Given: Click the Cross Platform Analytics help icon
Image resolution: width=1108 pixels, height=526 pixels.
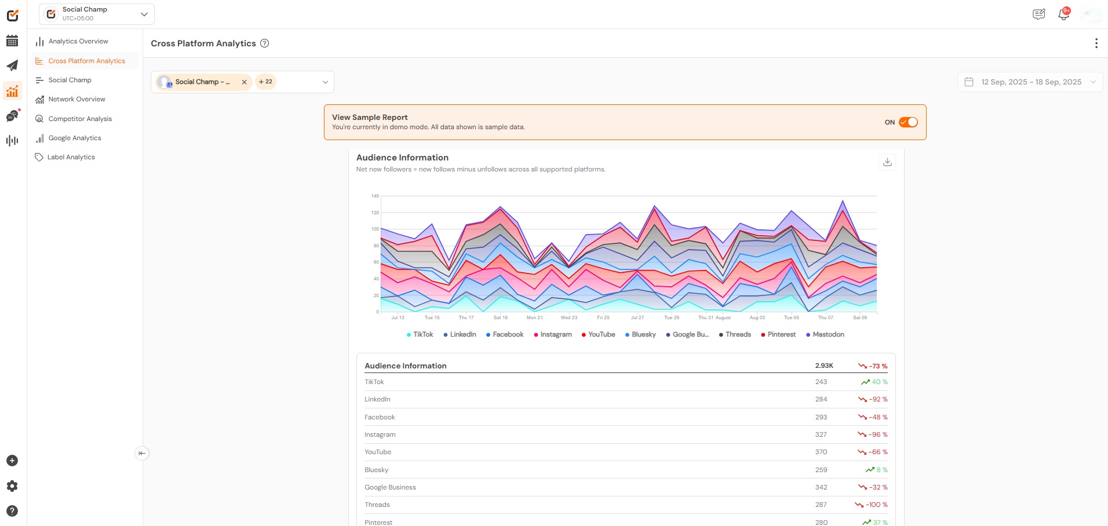Looking at the screenshot, I should [265, 43].
